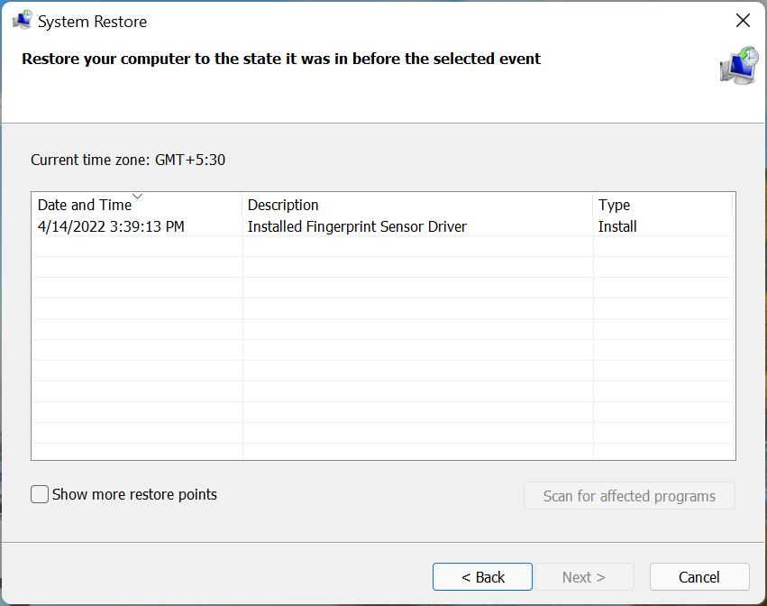
Task: Click the large System Restore computer icon
Action: coord(738,66)
